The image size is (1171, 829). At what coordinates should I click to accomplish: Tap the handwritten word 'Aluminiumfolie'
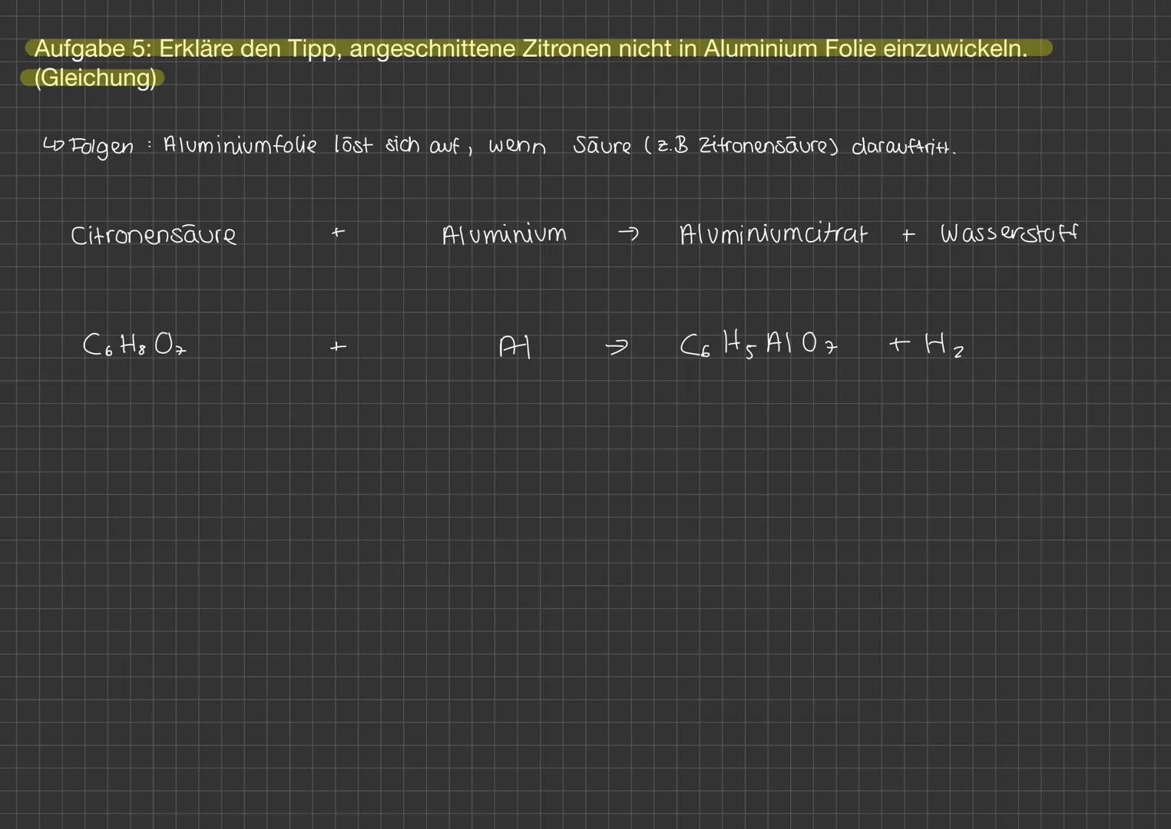240,145
